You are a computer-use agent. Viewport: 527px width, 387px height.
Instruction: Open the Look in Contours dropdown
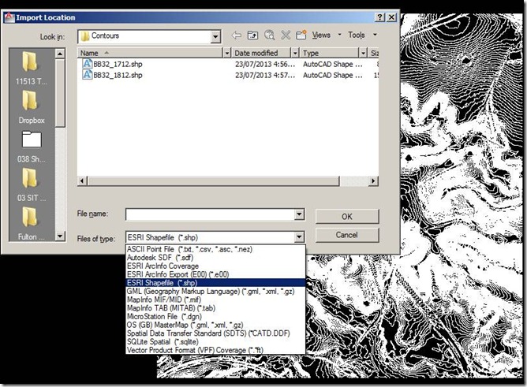(215, 36)
